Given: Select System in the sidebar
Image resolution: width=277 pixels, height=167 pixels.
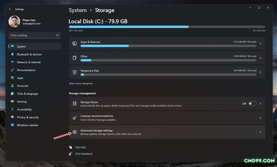Looking at the screenshot, I should coord(35,46).
